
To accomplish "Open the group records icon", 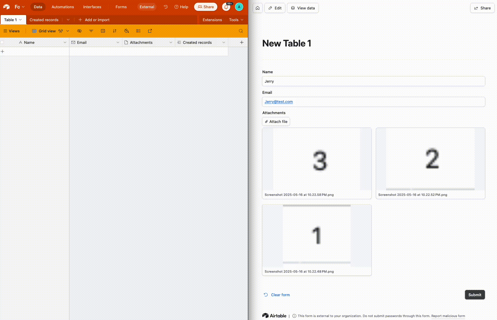I will click(103, 31).
